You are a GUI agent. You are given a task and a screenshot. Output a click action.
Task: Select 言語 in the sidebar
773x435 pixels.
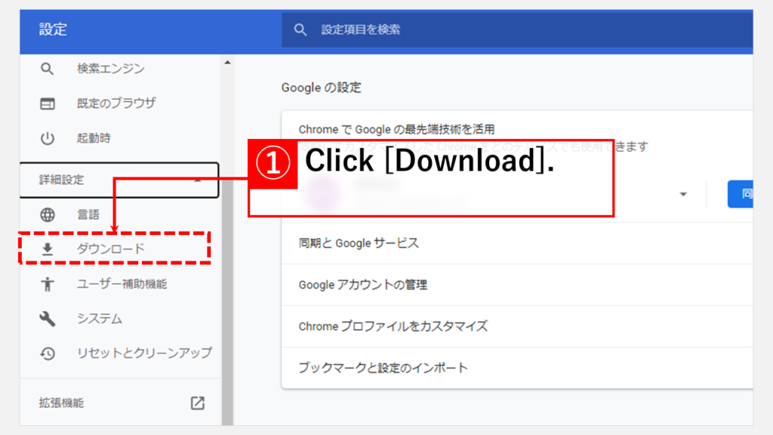tap(88, 214)
